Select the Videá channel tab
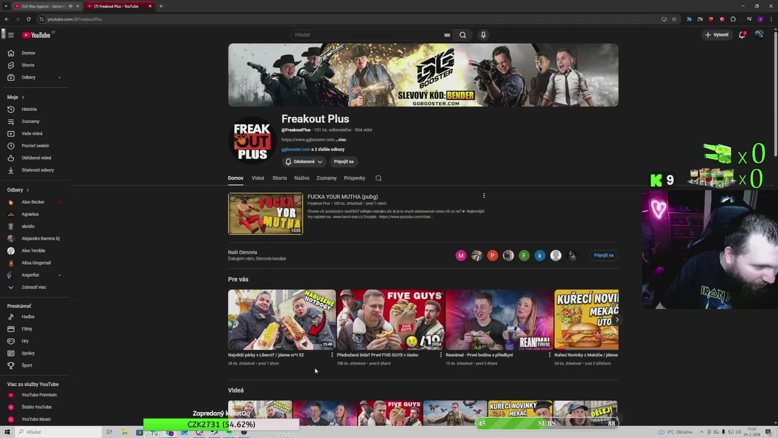778x438 pixels. coord(258,178)
